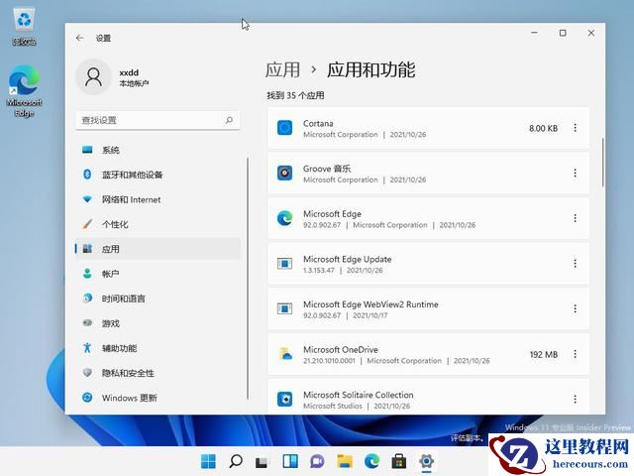Image resolution: width=634 pixels, height=476 pixels.
Task: Click the search magnifier in 查找设置
Action: pyautogui.click(x=229, y=120)
